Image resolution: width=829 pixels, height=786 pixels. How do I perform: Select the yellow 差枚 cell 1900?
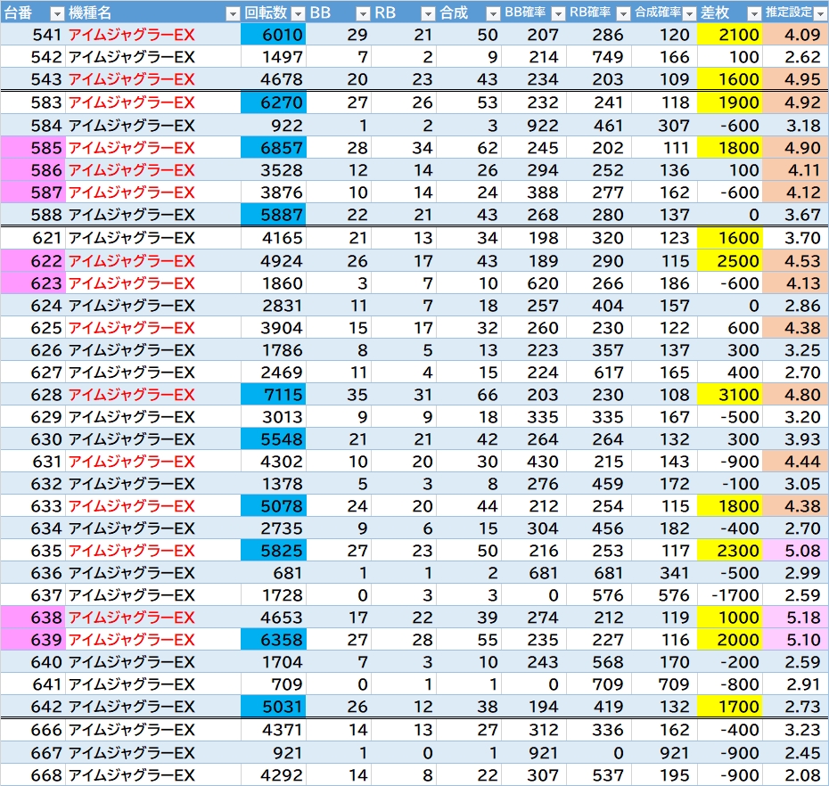click(x=729, y=102)
